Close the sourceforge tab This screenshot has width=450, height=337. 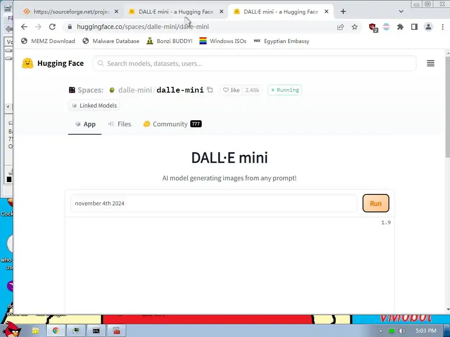click(116, 11)
